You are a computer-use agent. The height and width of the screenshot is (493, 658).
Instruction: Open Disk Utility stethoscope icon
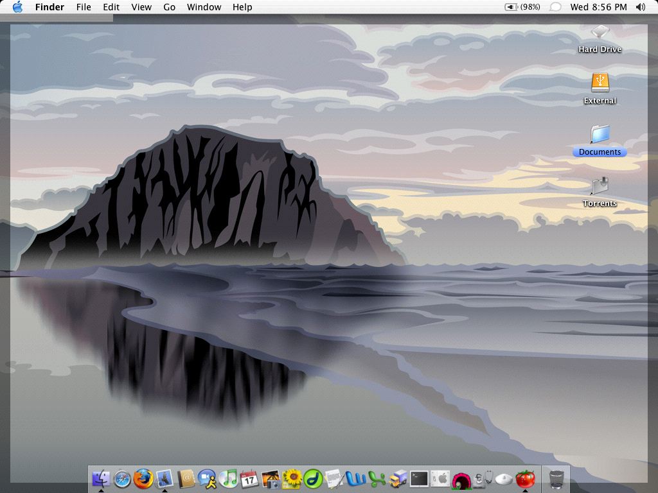(x=483, y=479)
